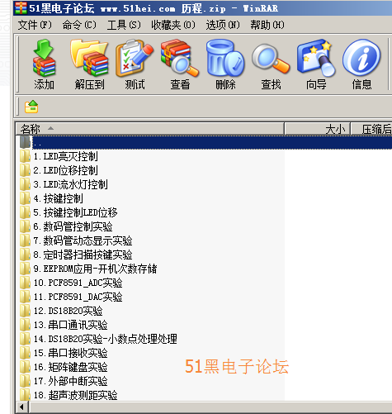Launch the 向导 (Wizard) icon
Viewport: 392px width, 414px height.
point(316,64)
